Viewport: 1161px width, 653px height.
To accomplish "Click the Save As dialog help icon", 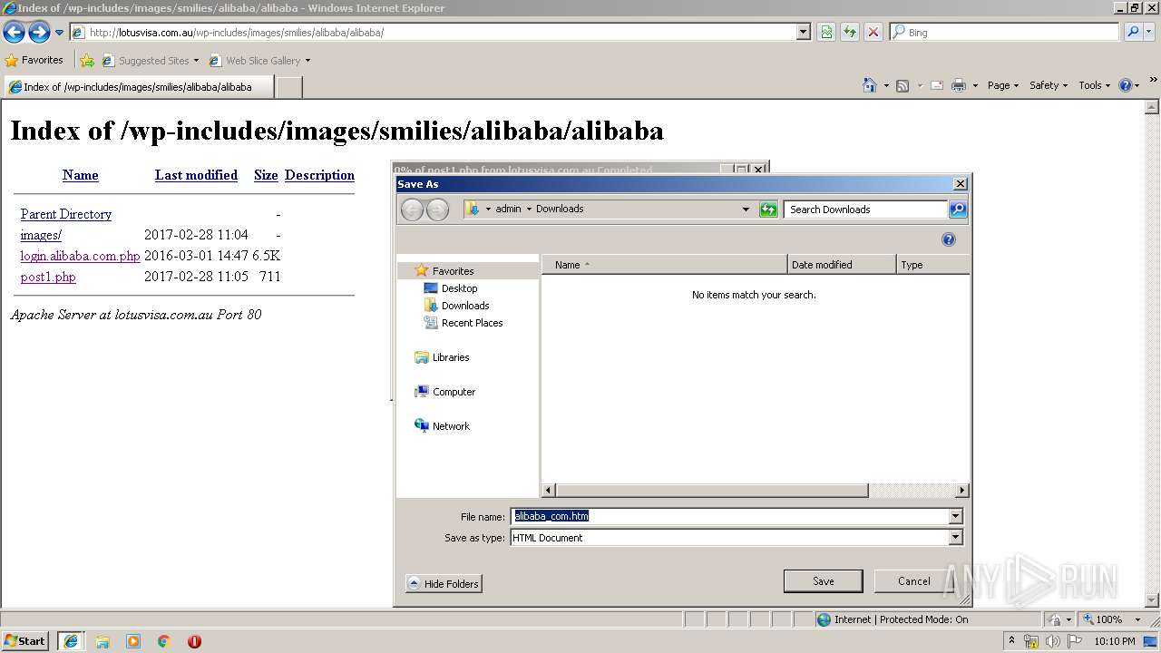I will pos(949,239).
